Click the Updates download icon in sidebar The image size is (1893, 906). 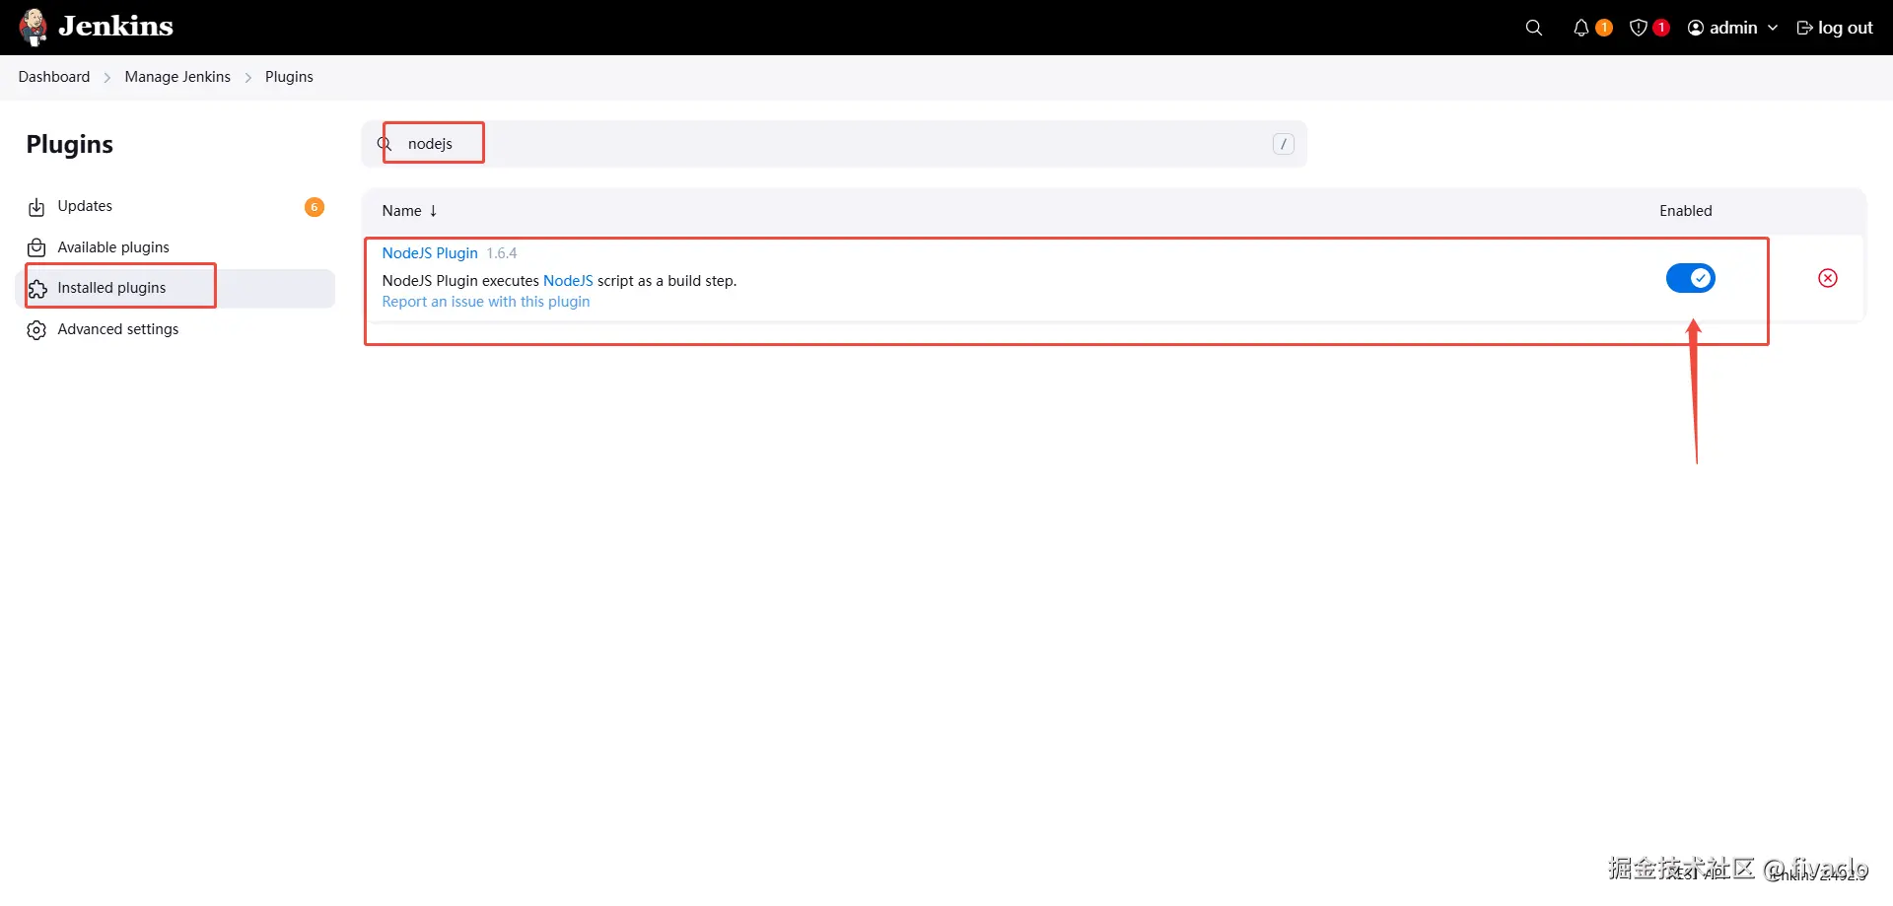click(36, 207)
